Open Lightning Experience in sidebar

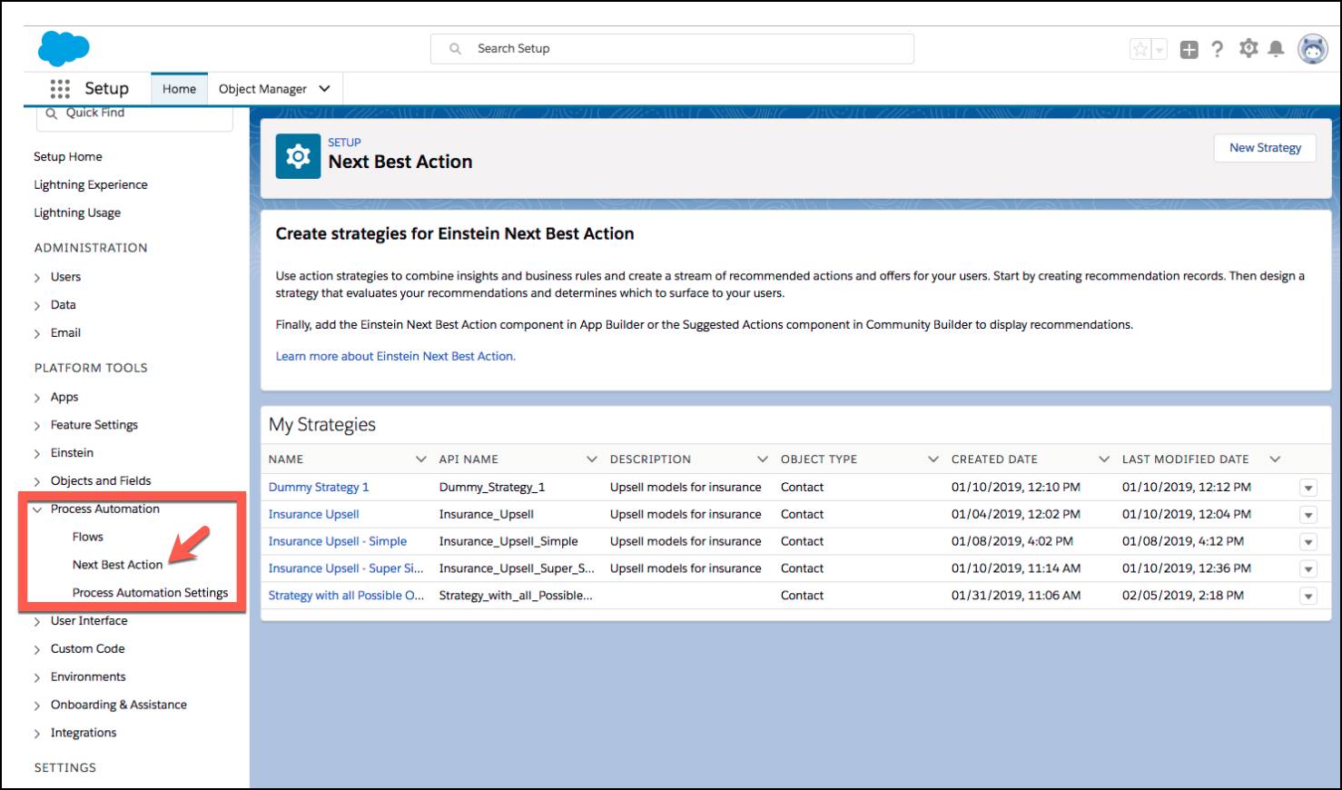pos(91,184)
